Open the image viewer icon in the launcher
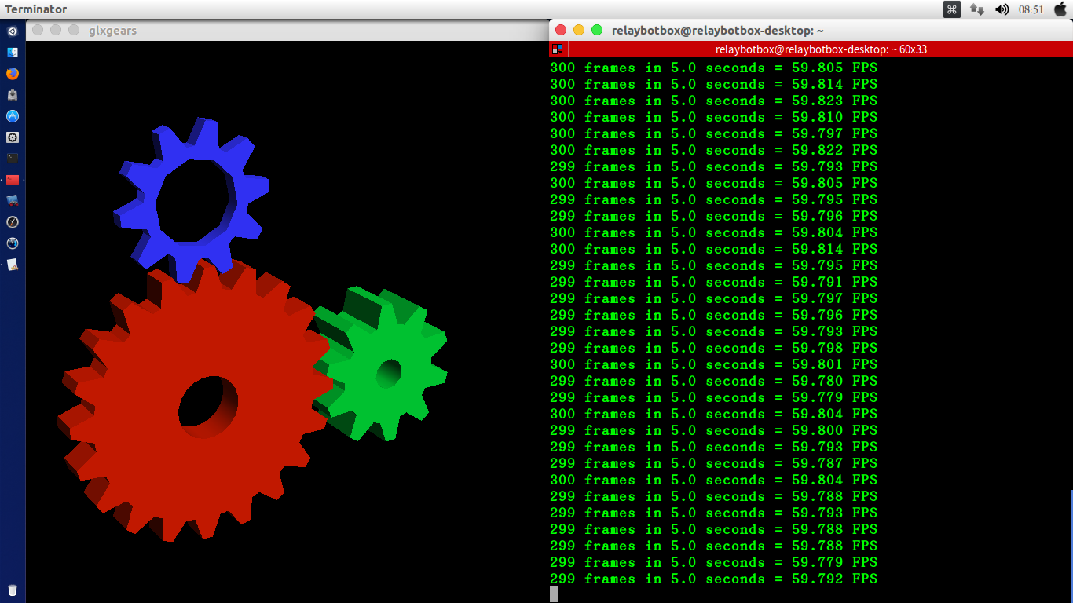The height and width of the screenshot is (603, 1073). [13, 200]
